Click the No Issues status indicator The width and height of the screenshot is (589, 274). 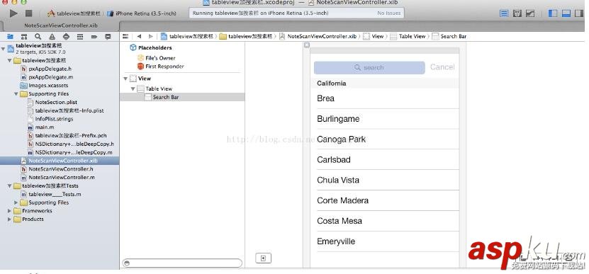click(389, 13)
